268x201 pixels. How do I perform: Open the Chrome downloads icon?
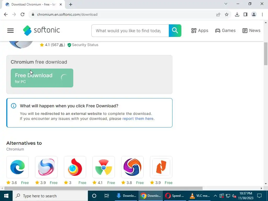click(237, 15)
